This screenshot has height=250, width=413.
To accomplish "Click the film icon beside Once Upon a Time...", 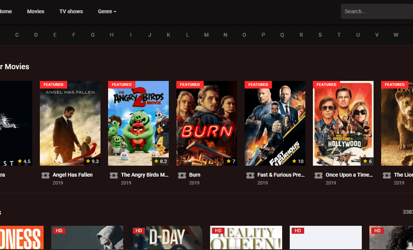I will pos(319,175).
